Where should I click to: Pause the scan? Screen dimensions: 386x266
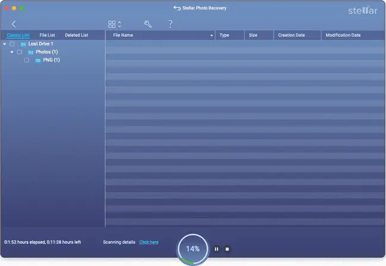216,249
